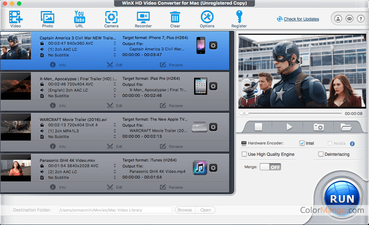Clear the video list with trash icon
The image size is (369, 225).
pyautogui.click(x=175, y=17)
